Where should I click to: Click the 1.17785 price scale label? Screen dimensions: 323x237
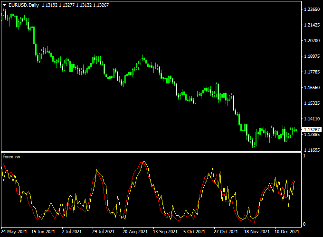click(312, 72)
